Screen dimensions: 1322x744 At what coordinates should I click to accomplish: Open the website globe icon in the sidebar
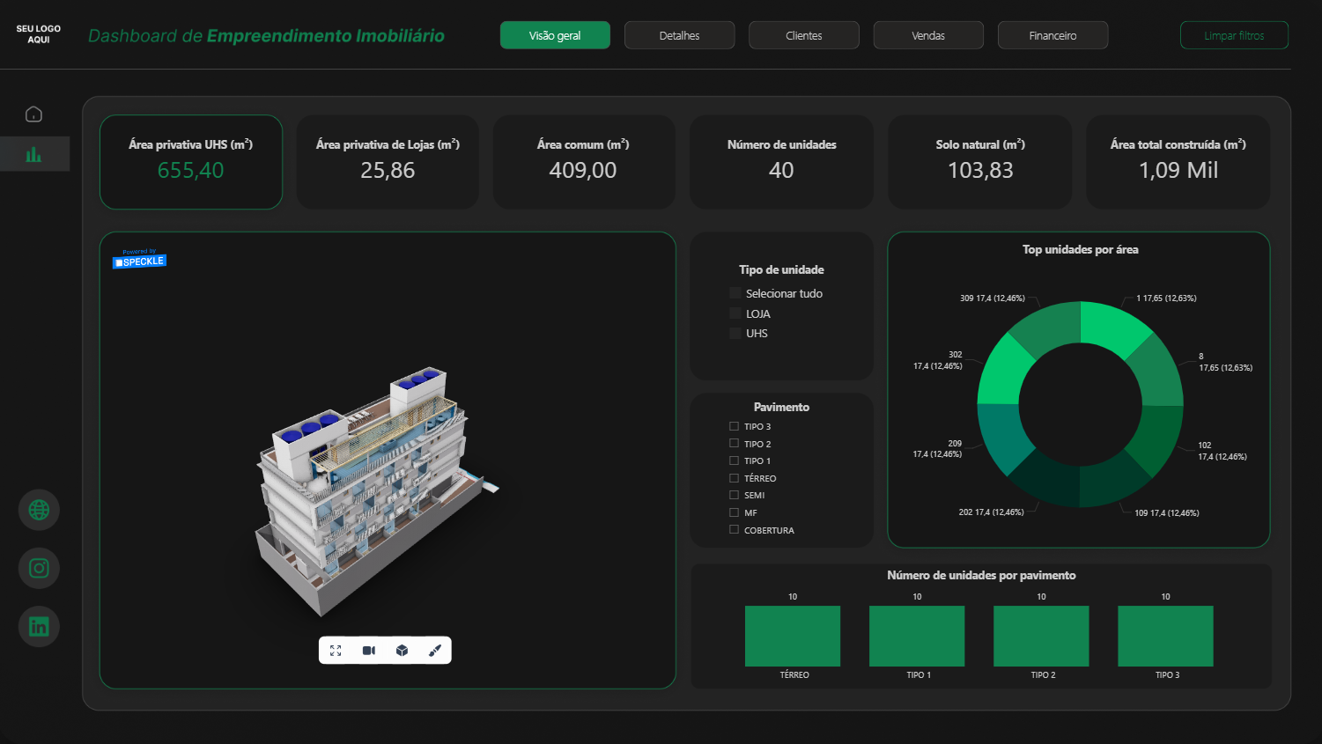click(38, 509)
